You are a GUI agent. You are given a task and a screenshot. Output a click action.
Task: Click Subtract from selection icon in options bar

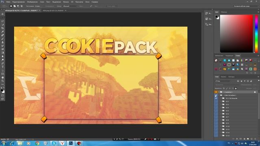[18, 6]
